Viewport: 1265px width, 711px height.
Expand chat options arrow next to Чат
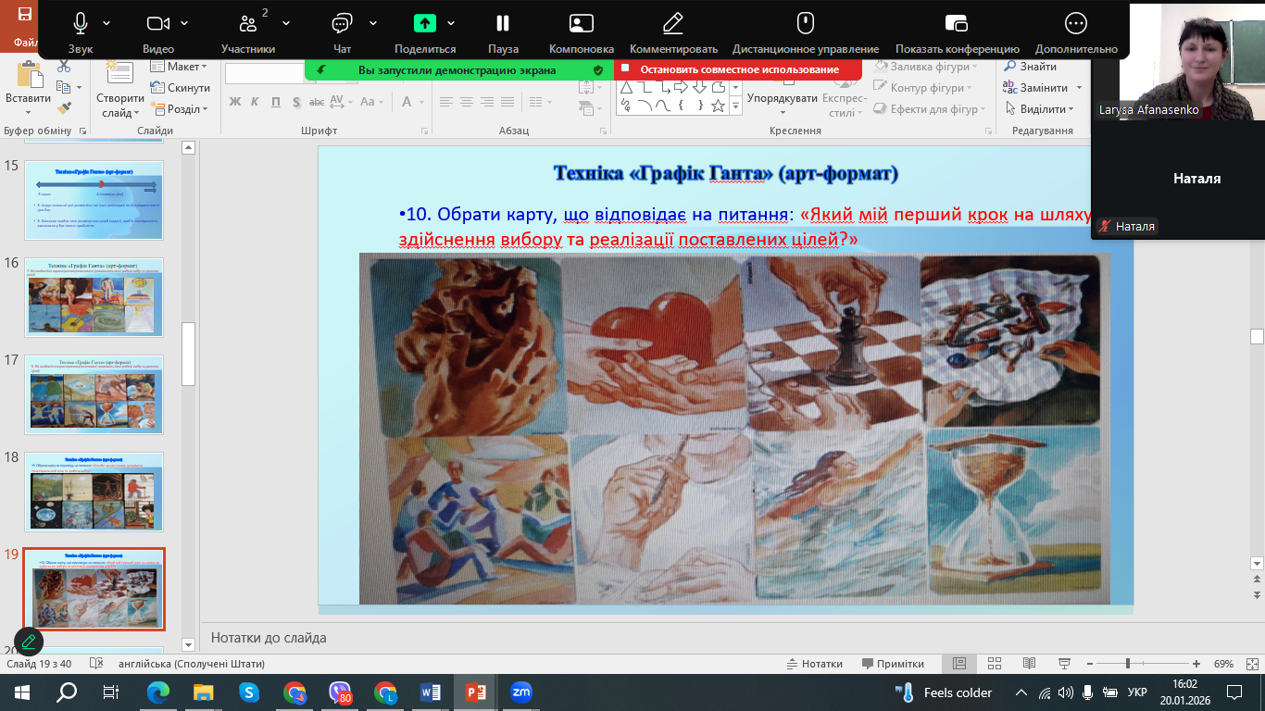tap(373, 23)
